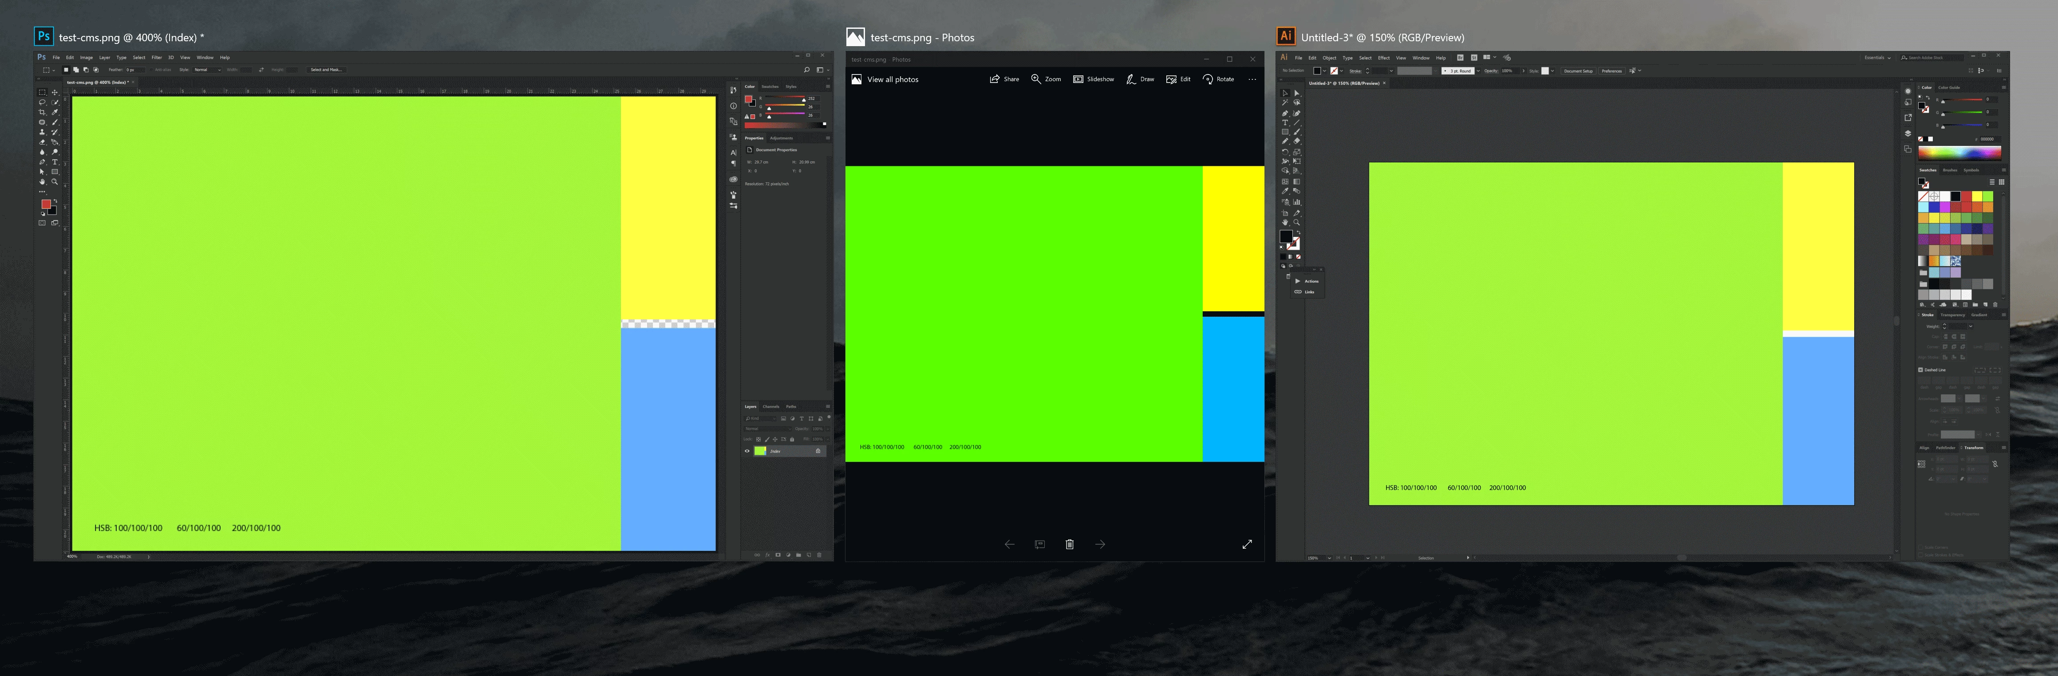Toggle the Dashed Line checkbox
The image size is (2058, 676).
(1920, 369)
